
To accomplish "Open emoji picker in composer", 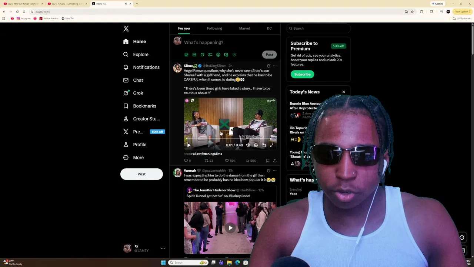I will click(218, 55).
